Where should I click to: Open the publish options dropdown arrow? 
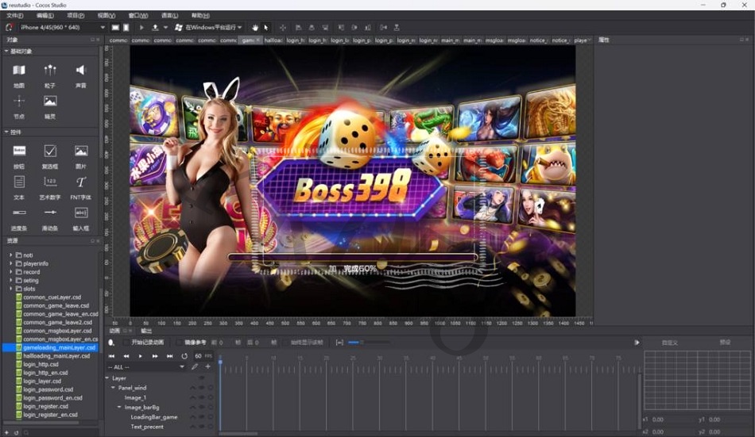(165, 28)
